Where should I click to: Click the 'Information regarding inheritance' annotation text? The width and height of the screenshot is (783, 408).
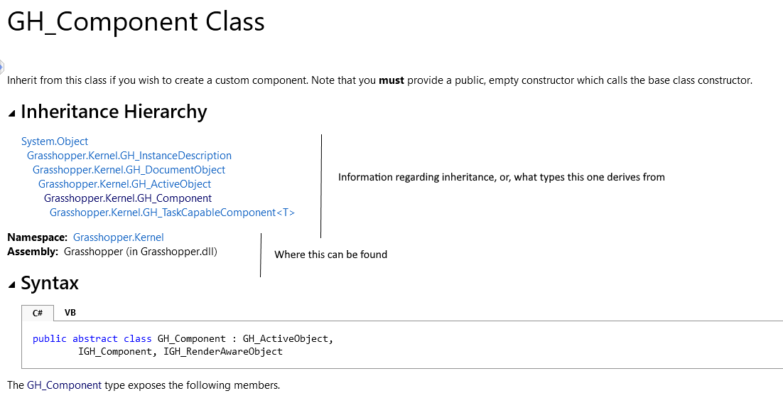pyautogui.click(x=501, y=177)
